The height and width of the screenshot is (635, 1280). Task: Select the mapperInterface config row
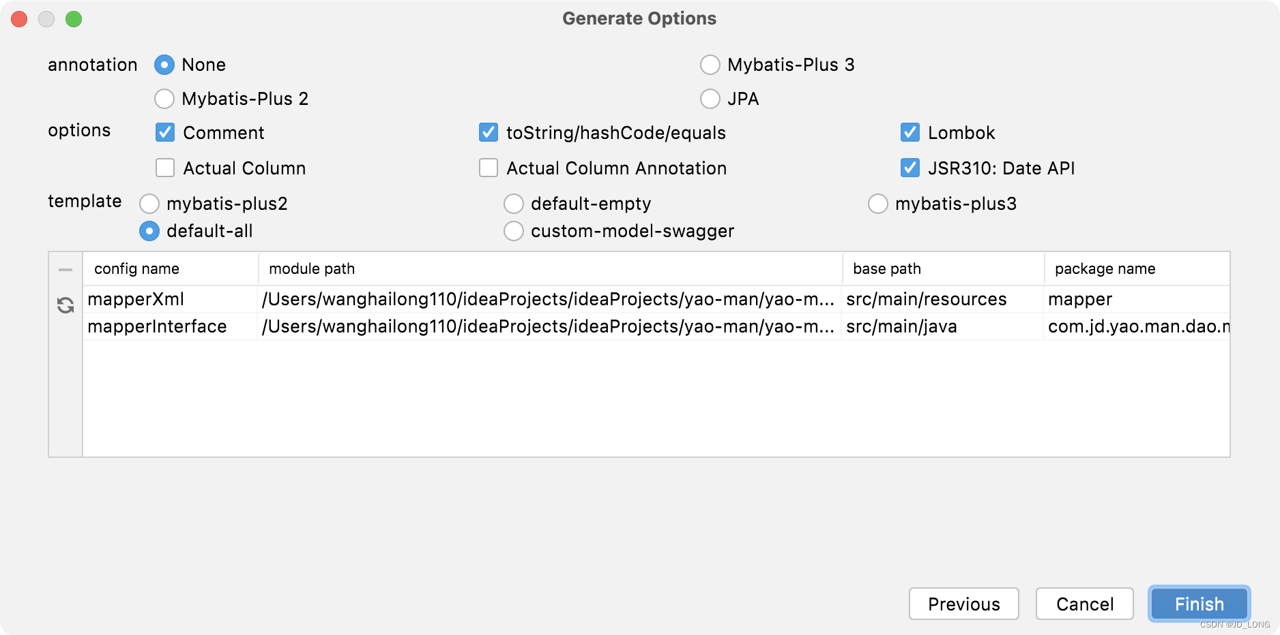[656, 326]
